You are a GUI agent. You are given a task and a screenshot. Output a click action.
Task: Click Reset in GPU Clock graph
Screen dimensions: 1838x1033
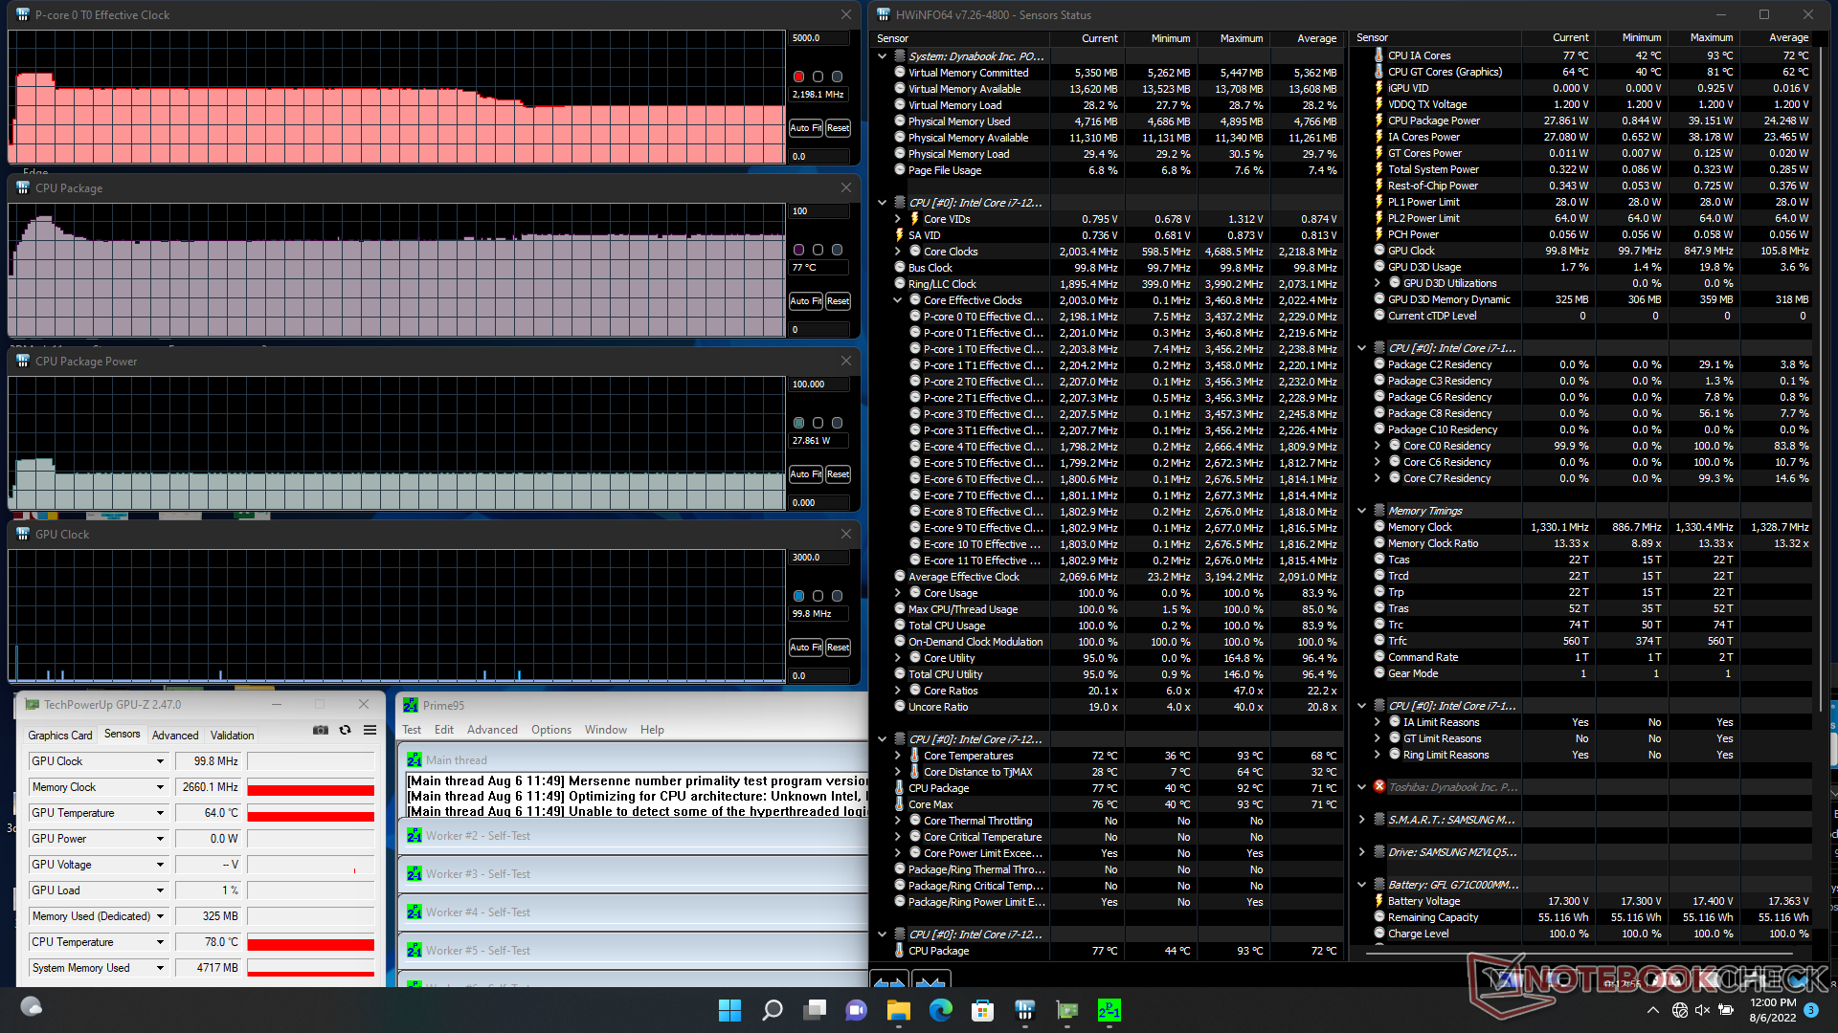(838, 648)
